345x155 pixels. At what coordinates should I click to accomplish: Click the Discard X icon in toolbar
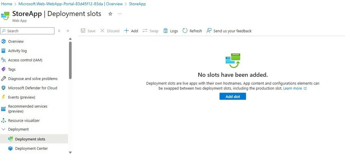[x=102, y=31]
